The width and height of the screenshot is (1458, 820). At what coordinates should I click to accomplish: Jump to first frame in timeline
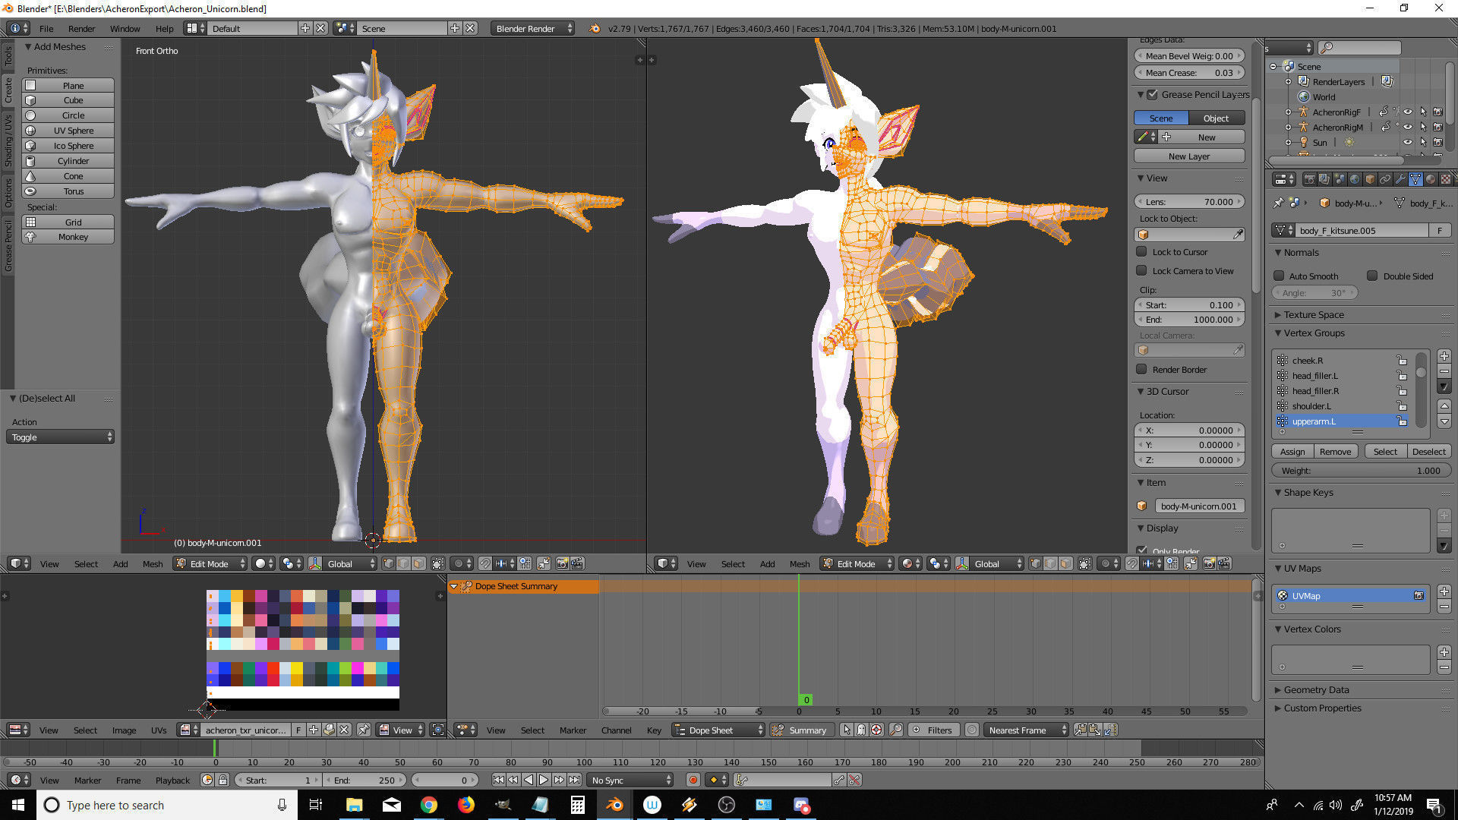[x=498, y=780]
